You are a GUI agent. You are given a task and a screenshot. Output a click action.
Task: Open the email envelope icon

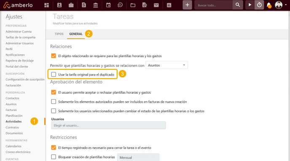point(156,5)
